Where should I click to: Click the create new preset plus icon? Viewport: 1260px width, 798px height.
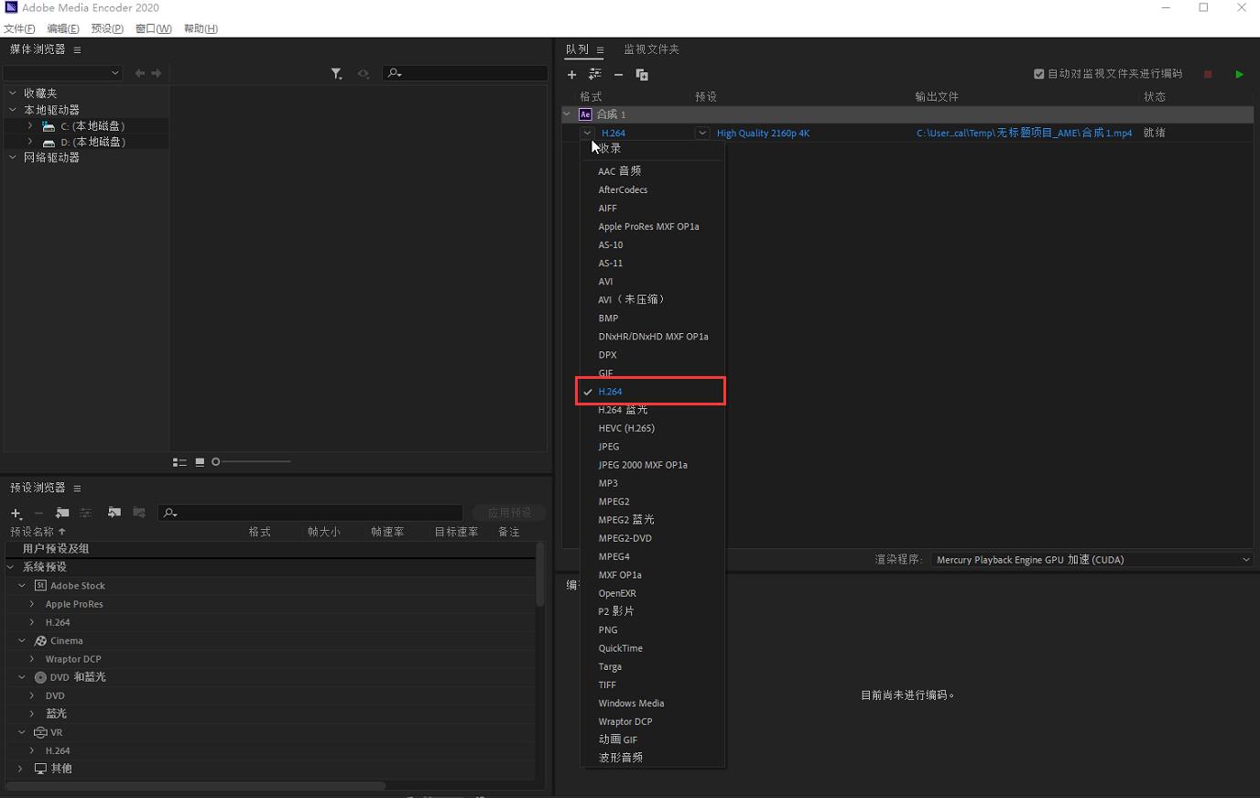(x=16, y=513)
